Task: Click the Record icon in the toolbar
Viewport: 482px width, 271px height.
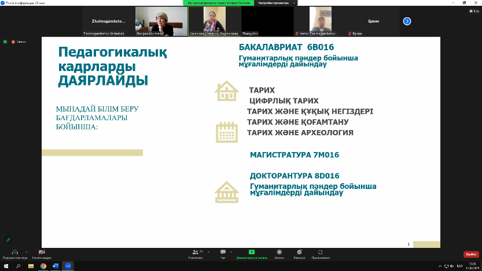Action: (x=279, y=253)
